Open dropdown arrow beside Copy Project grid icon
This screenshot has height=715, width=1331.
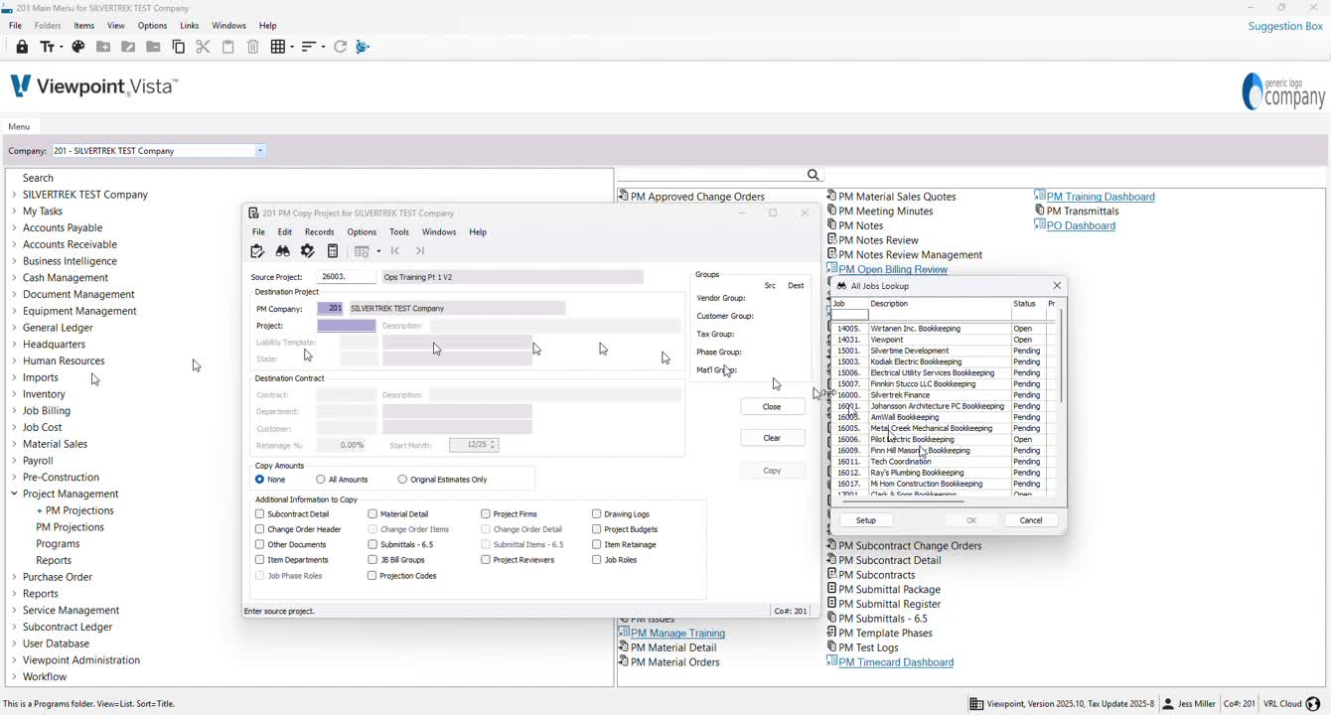[378, 251]
